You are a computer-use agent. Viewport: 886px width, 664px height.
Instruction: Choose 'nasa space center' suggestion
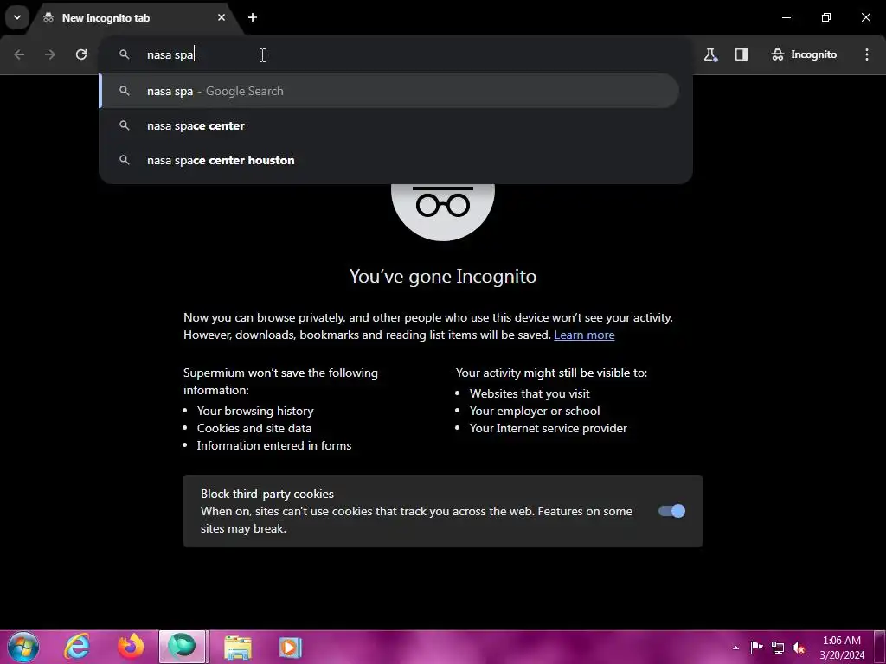pyautogui.click(x=389, y=126)
